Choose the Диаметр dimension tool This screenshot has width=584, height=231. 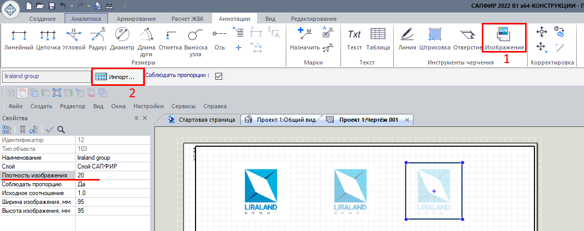click(x=123, y=39)
